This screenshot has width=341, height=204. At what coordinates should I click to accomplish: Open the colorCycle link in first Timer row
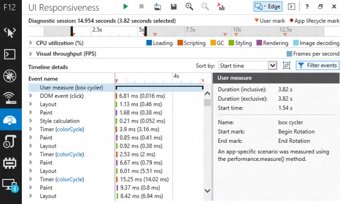[70, 129]
